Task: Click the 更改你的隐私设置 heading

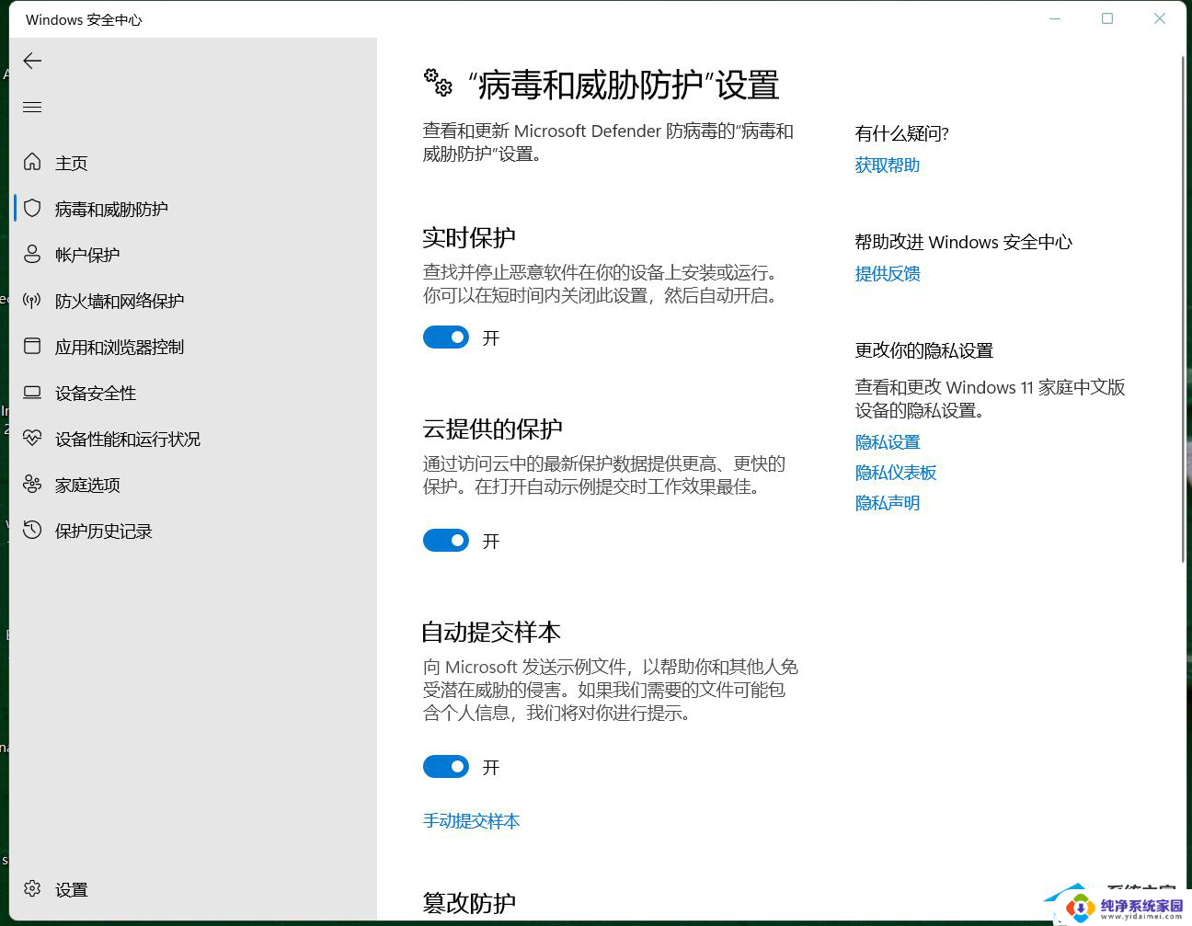Action: tap(923, 351)
